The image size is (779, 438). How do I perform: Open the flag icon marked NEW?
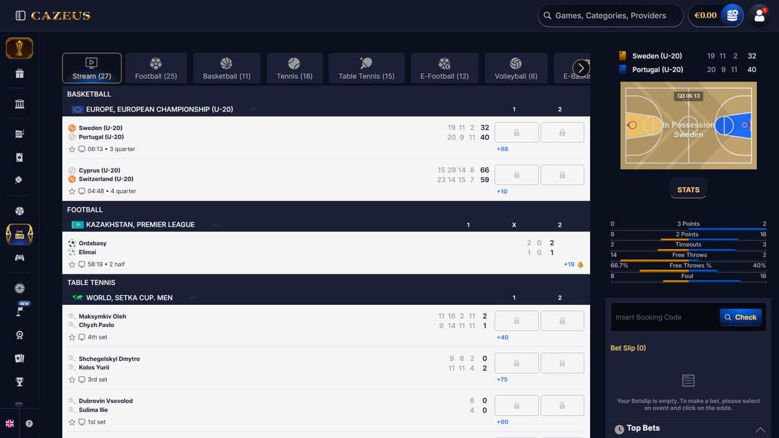pos(19,311)
